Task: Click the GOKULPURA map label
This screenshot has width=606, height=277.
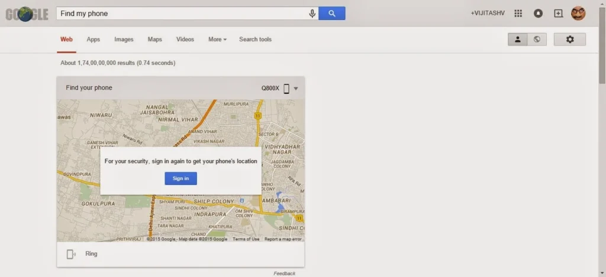Action: 98,203
